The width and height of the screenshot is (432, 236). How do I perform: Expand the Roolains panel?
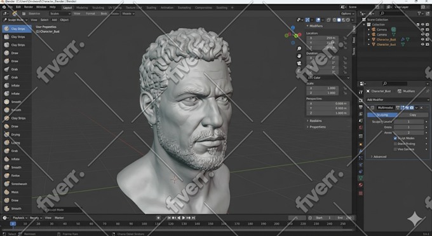click(314, 121)
